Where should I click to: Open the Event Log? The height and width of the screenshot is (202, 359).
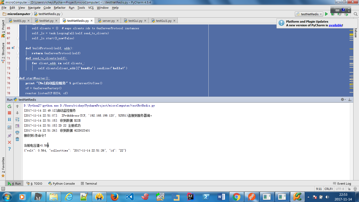click(342, 184)
